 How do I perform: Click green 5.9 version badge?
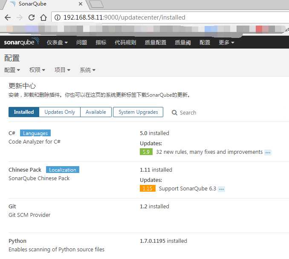(146, 152)
